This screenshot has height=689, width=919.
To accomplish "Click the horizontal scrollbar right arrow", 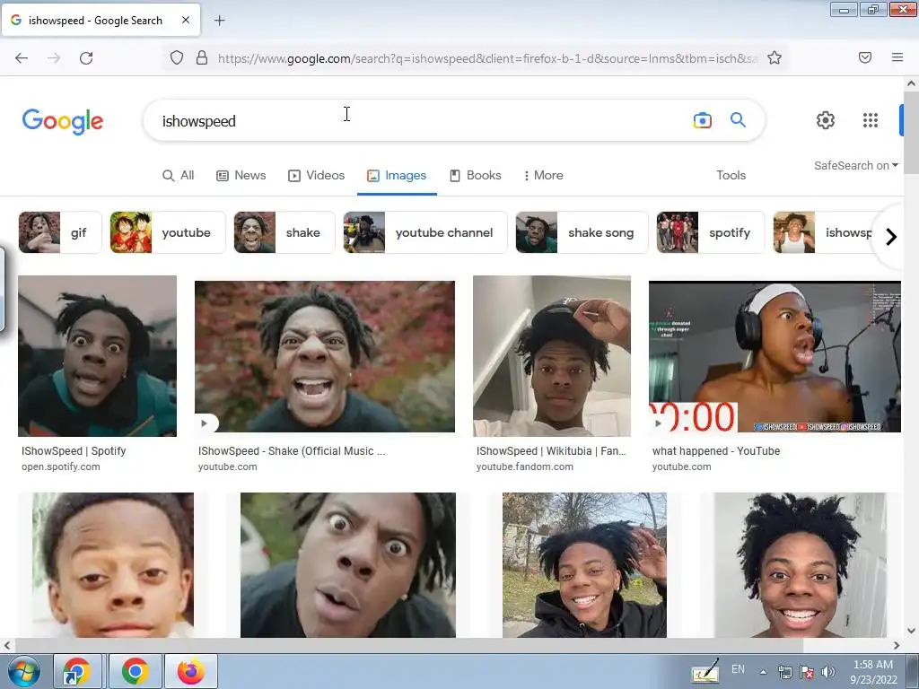I will point(897,646).
